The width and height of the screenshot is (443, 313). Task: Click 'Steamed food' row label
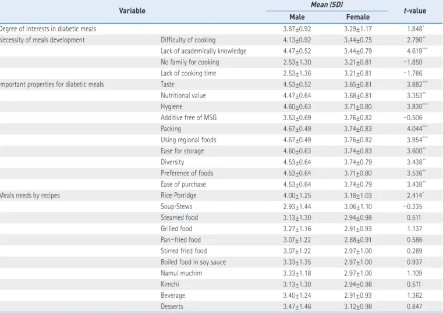179,218
